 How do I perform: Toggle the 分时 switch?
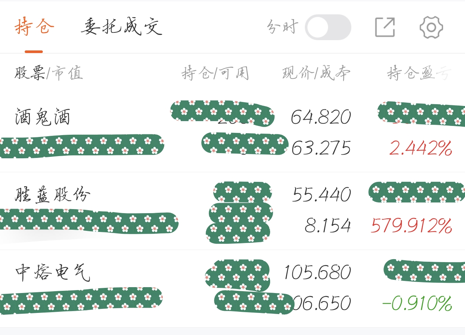328,27
